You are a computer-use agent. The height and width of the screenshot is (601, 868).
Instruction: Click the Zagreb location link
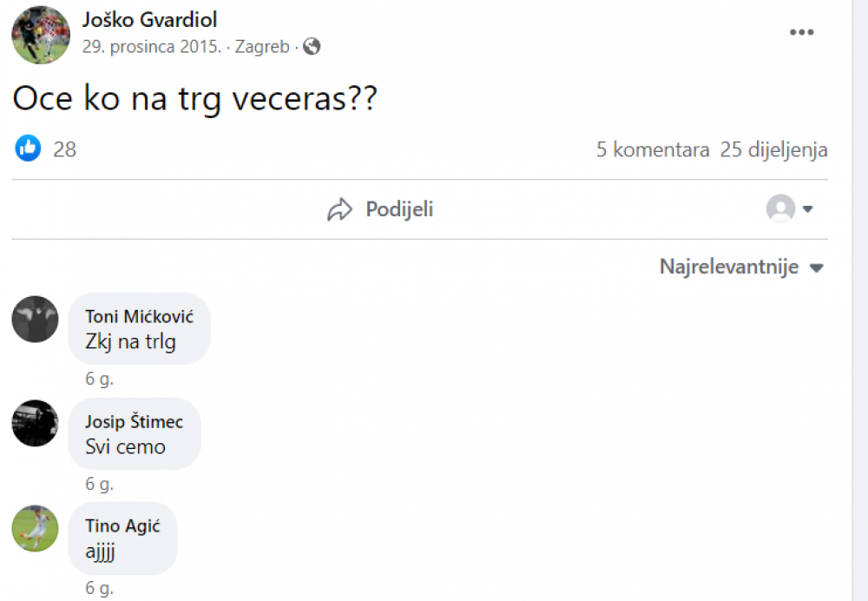(x=262, y=47)
